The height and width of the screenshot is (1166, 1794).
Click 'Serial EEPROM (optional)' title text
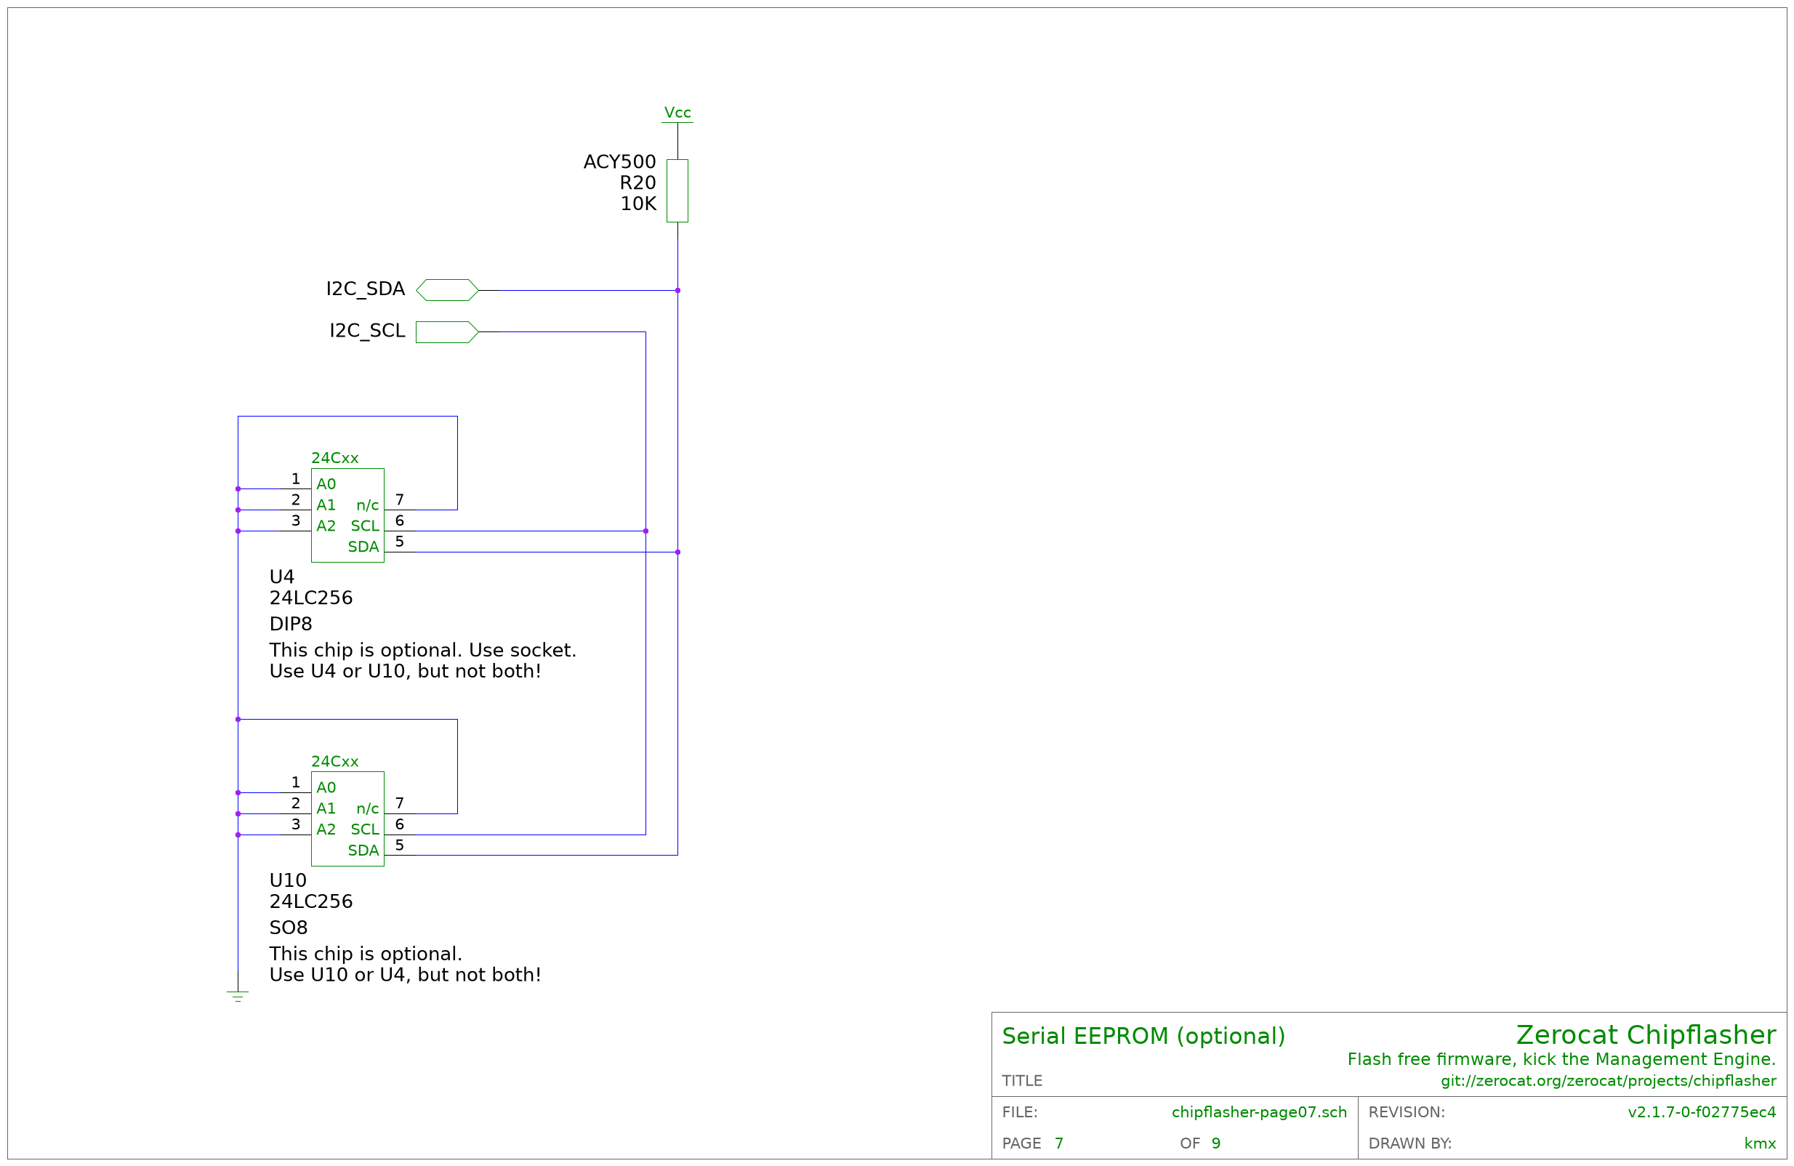pyautogui.click(x=1143, y=1037)
